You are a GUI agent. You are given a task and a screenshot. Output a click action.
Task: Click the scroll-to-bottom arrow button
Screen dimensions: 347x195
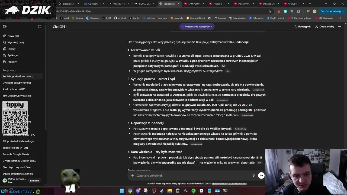click(197, 163)
